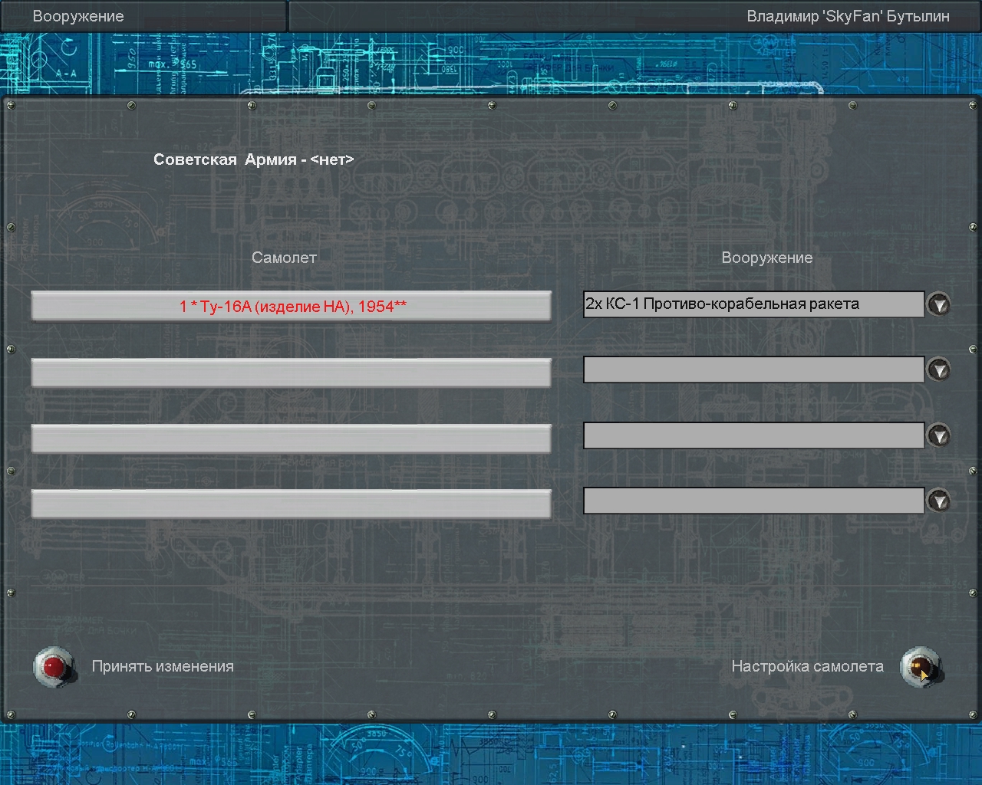Click the third empty aircraft slot bar
Image resolution: width=982 pixels, height=785 pixels.
292,438
